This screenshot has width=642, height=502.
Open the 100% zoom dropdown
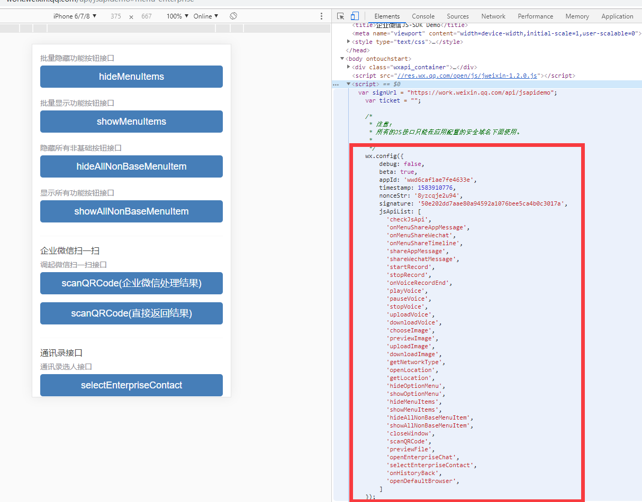click(x=177, y=16)
